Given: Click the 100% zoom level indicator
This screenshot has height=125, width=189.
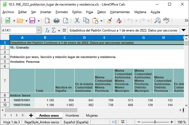Looking at the screenshot, I should point(181,122).
